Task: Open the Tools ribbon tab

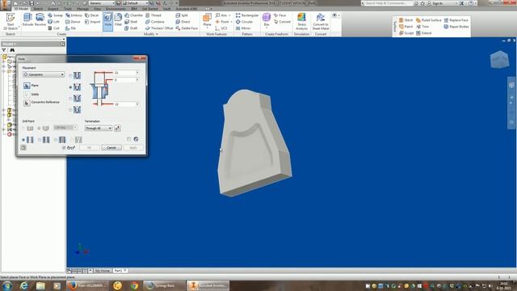Action: pyautogui.click(x=68, y=9)
